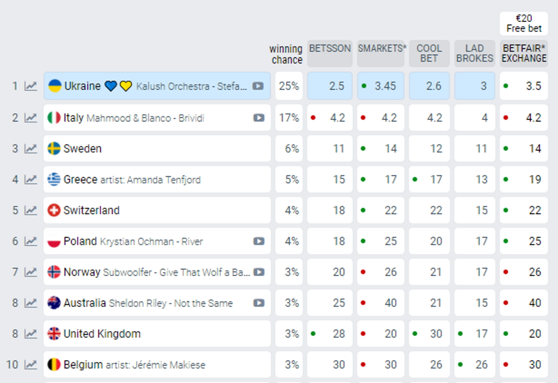Viewport: 558px width, 383px height.
Task: Play the video for Italy's Brividi
Action: click(259, 118)
